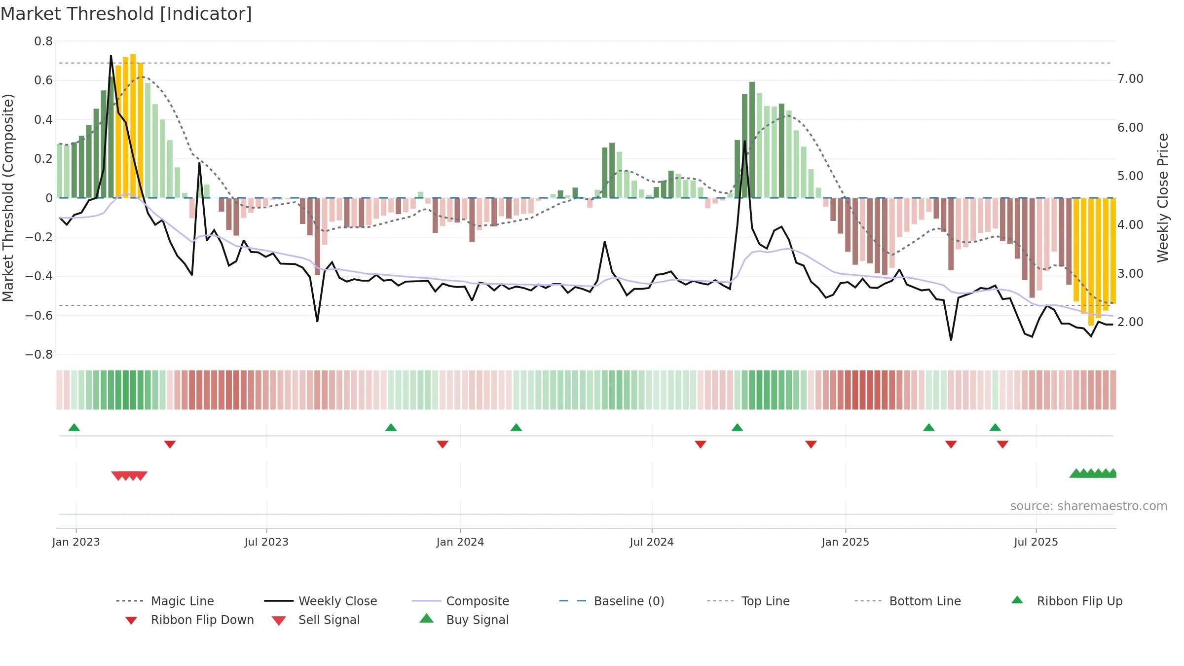The height and width of the screenshot is (666, 1184).
Task: Click the 0.6 left axis tick label
Action: pyautogui.click(x=43, y=80)
